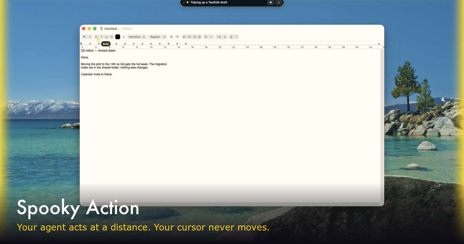The image size is (464, 244).
Task: Open the paragraph styles dropdown
Action: pos(87,37)
